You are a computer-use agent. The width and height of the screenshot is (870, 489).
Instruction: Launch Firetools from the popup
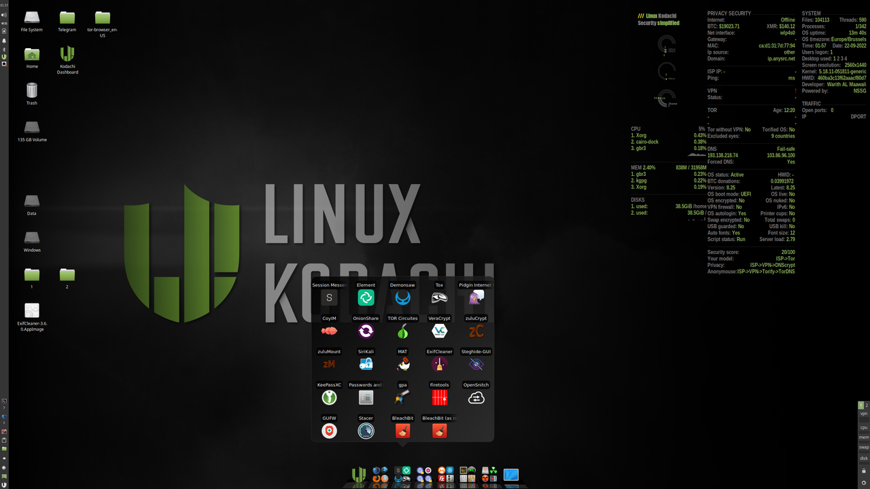(439, 397)
